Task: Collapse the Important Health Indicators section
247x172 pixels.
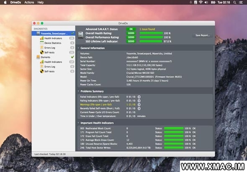Action: click(78, 123)
